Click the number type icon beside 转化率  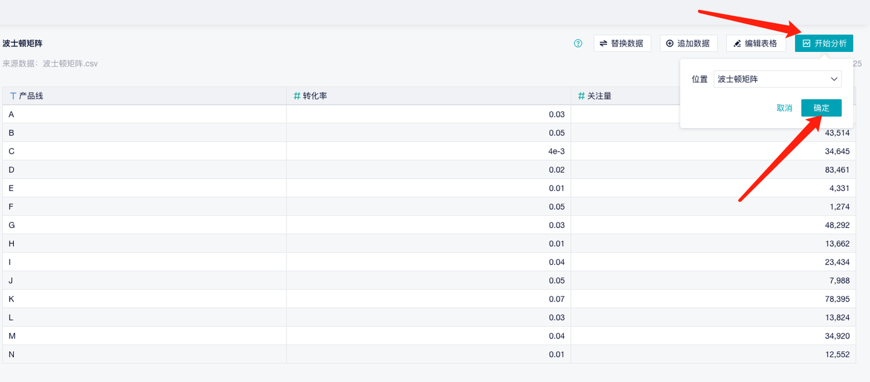coord(297,96)
